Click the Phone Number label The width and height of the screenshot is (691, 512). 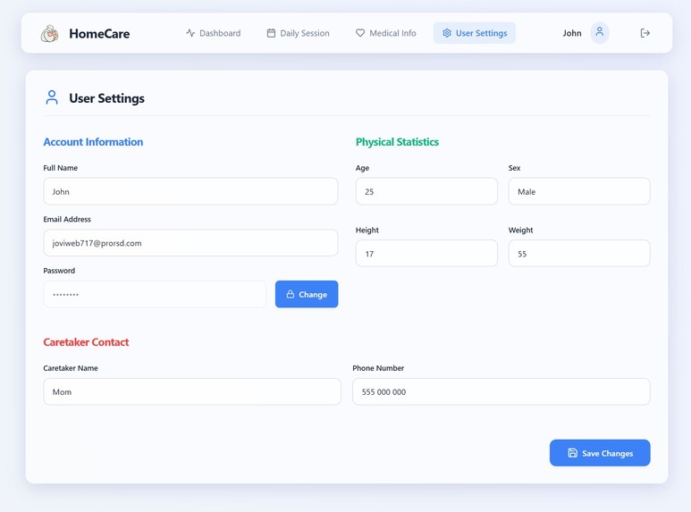378,368
